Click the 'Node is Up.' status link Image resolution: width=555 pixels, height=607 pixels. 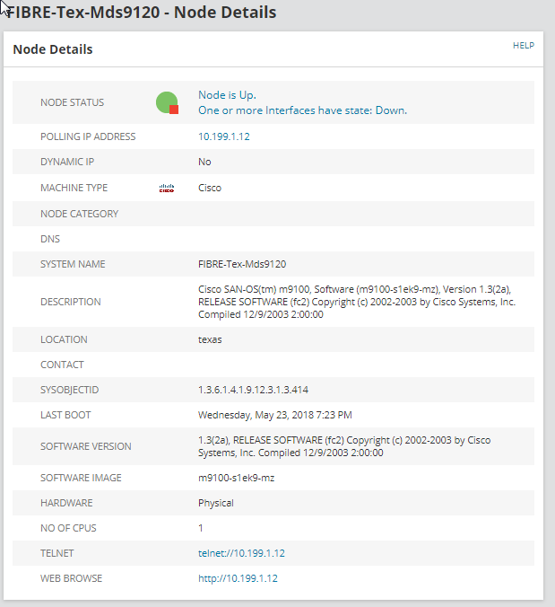tap(227, 95)
